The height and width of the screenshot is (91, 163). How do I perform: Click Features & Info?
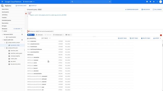click(x=21, y=6)
